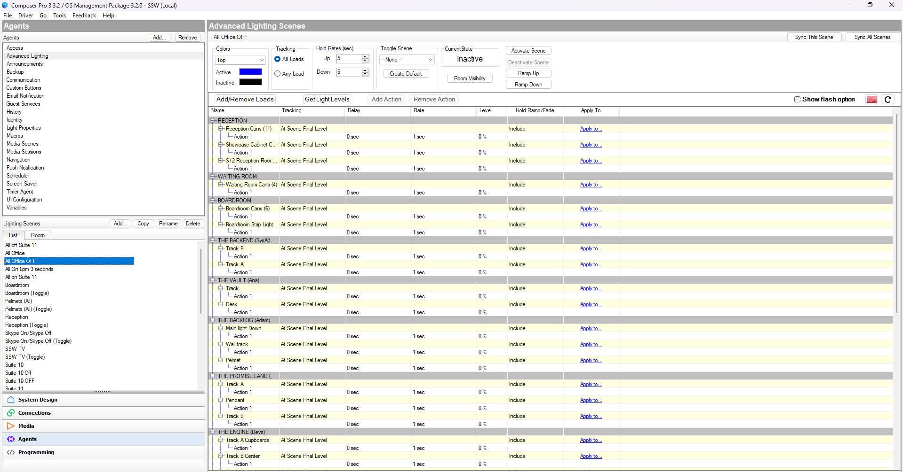Open the Colors Top dropdown
Image resolution: width=903 pixels, height=472 pixels.
tap(240, 60)
